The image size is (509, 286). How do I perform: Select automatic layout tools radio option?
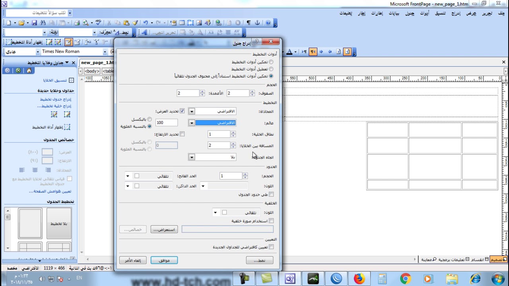pyautogui.click(x=271, y=76)
